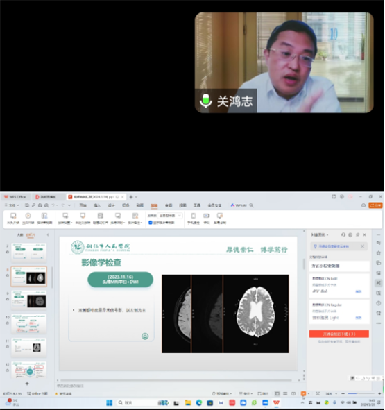Click the WPS AI button
Viewport: 385px width, 410px height.
[x=239, y=205]
